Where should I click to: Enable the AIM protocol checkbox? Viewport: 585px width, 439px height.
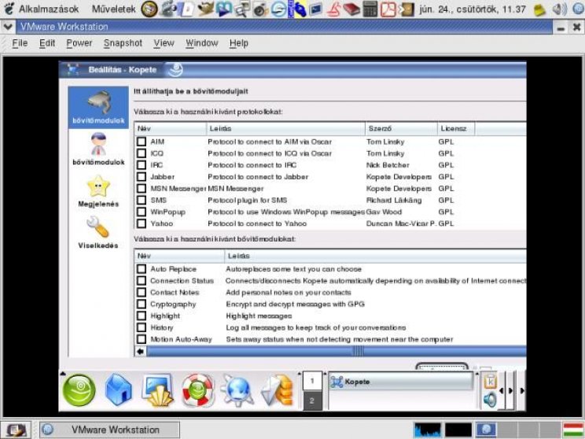click(x=142, y=142)
